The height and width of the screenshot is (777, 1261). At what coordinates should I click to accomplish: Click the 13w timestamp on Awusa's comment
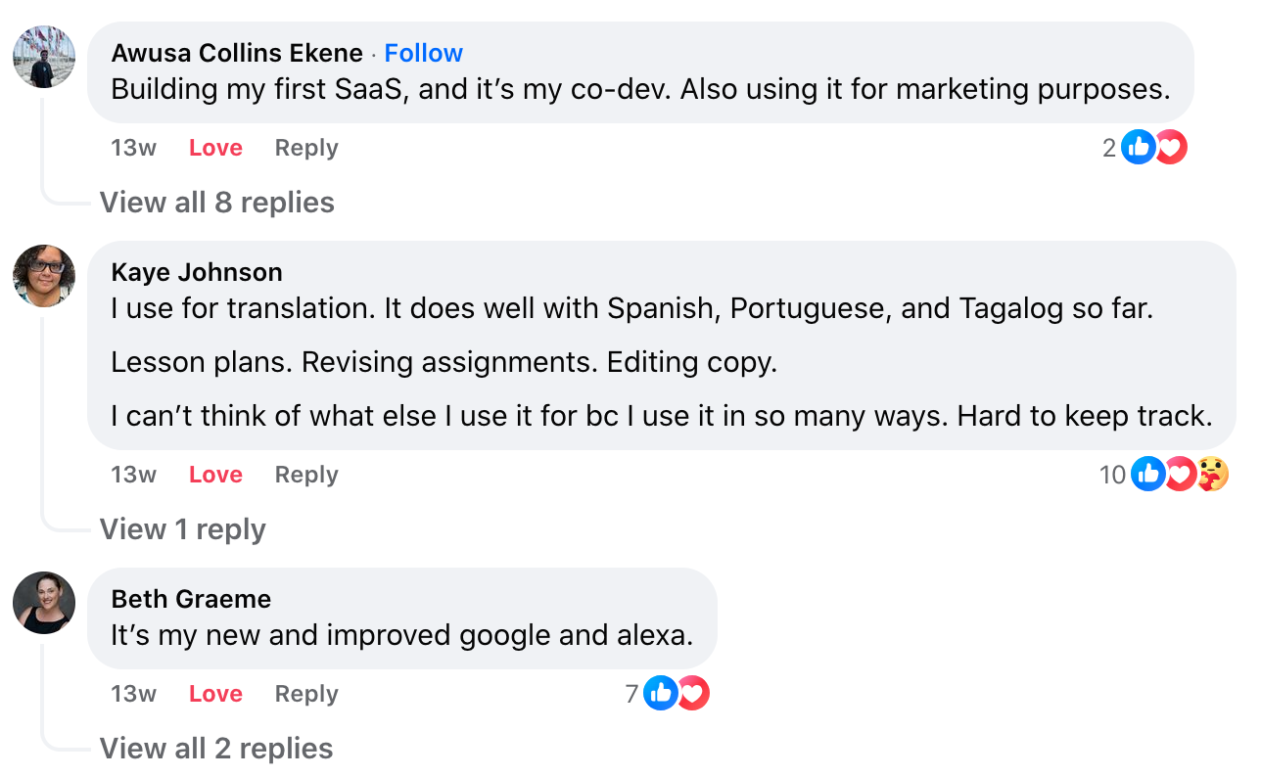tap(133, 148)
